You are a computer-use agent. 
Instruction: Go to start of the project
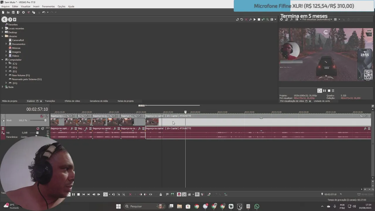point(83,194)
